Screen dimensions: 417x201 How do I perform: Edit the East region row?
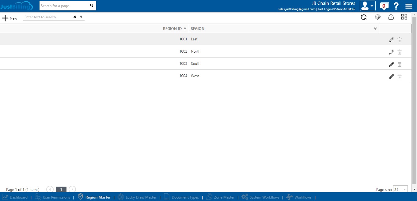(391, 40)
